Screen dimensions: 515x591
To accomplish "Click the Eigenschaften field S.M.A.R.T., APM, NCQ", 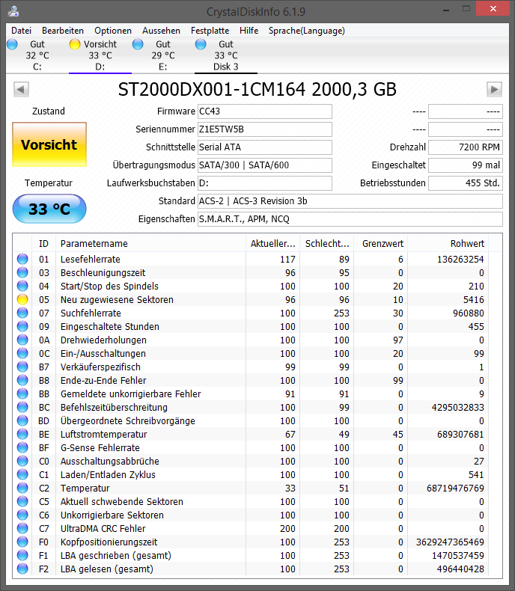I will pyautogui.click(x=350, y=219).
